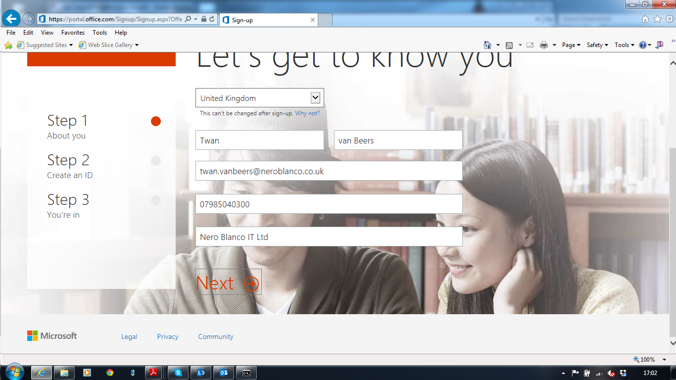
Task: Open Lync from the taskbar
Action: pos(201,373)
